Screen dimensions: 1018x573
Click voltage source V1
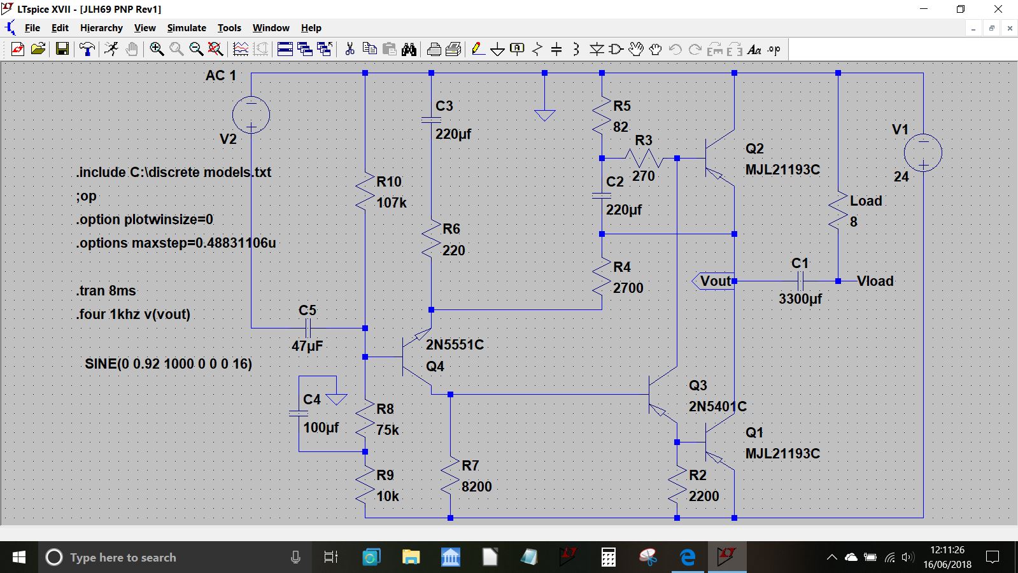click(923, 153)
